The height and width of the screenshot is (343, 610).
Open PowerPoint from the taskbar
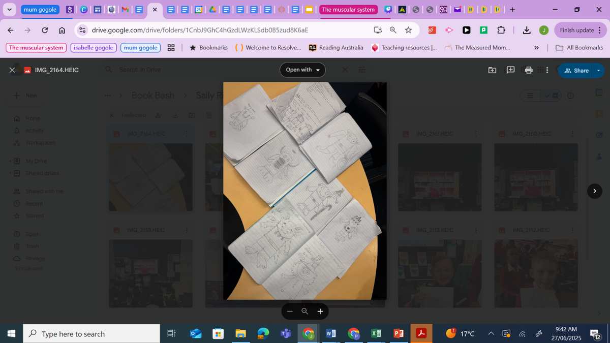point(399,334)
